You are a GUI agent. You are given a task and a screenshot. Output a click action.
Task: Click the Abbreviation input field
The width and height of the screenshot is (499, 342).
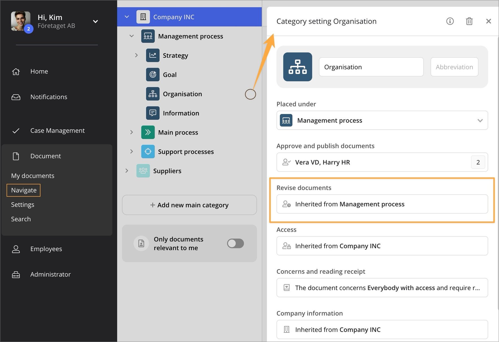point(454,67)
